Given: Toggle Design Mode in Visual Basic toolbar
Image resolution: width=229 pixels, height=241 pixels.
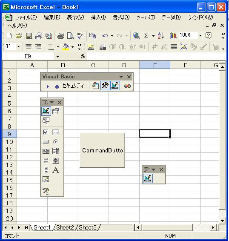Looking at the screenshot, I should click(x=115, y=86).
